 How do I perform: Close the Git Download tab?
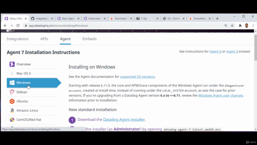click(x=184, y=19)
